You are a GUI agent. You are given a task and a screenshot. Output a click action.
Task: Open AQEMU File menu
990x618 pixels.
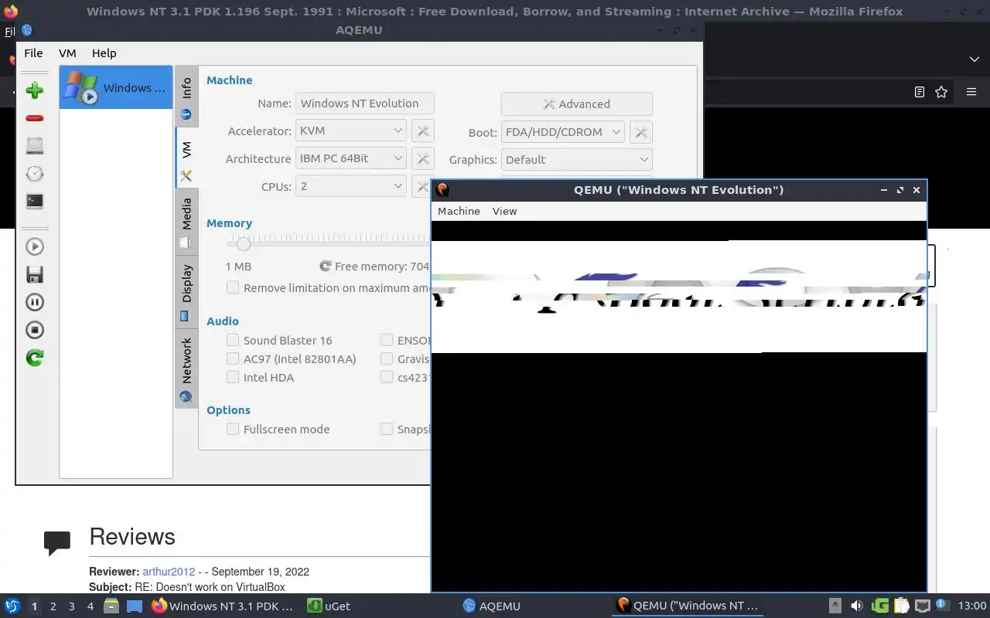coord(33,53)
